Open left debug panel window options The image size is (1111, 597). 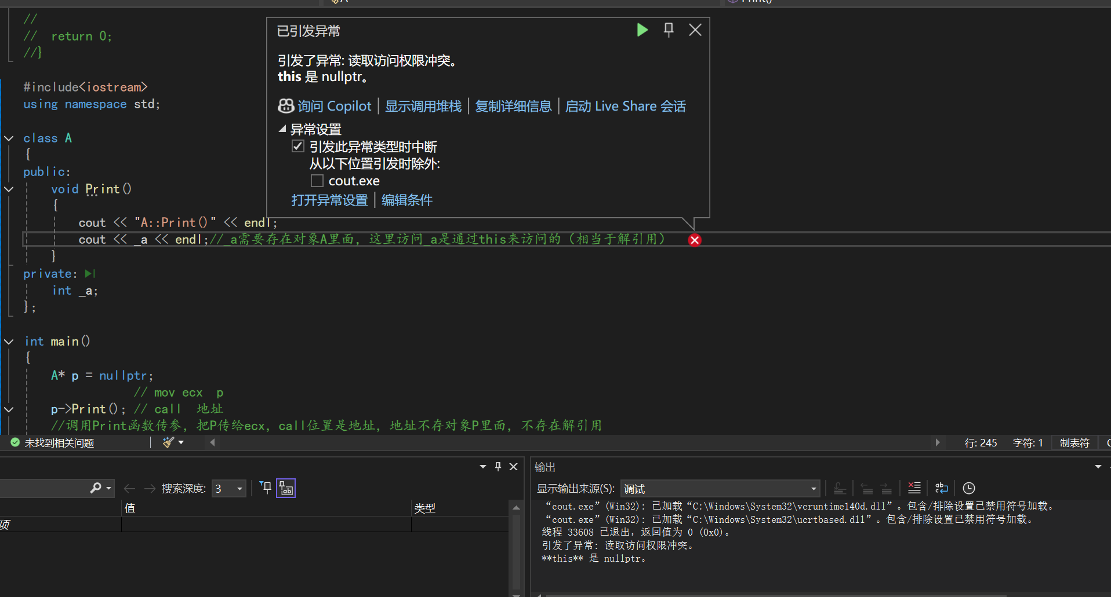483,467
